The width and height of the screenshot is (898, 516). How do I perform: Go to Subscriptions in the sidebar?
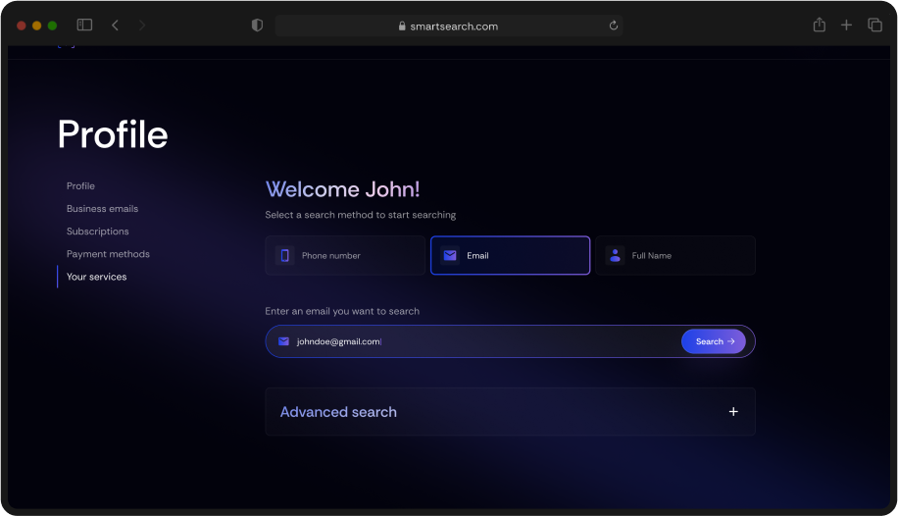(98, 232)
